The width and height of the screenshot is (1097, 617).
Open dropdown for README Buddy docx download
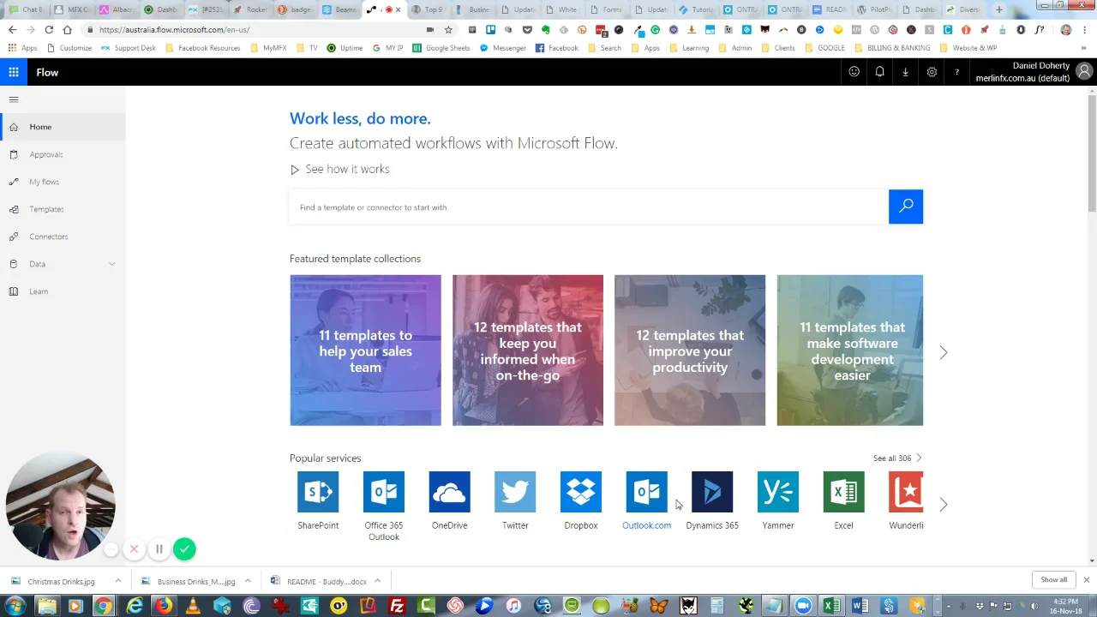[377, 581]
